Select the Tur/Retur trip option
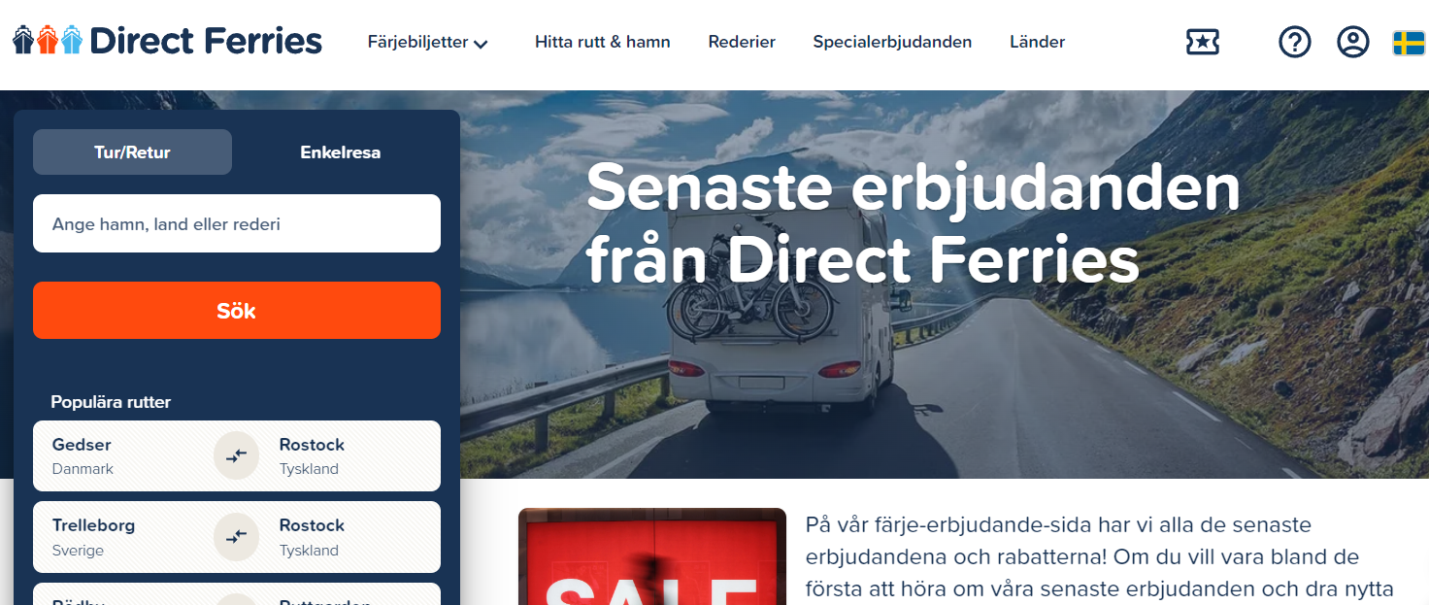Screen dimensions: 1429x605 pos(132,152)
